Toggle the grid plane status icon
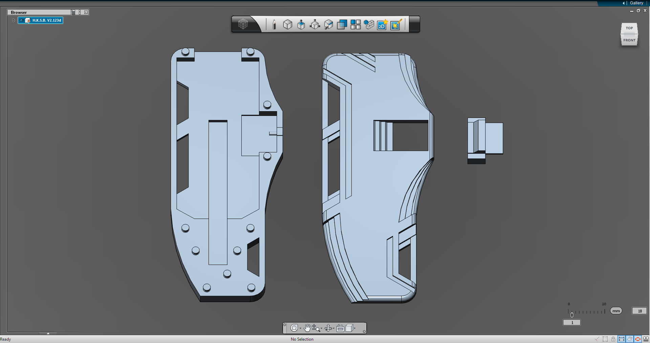The width and height of the screenshot is (650, 343). 629,339
